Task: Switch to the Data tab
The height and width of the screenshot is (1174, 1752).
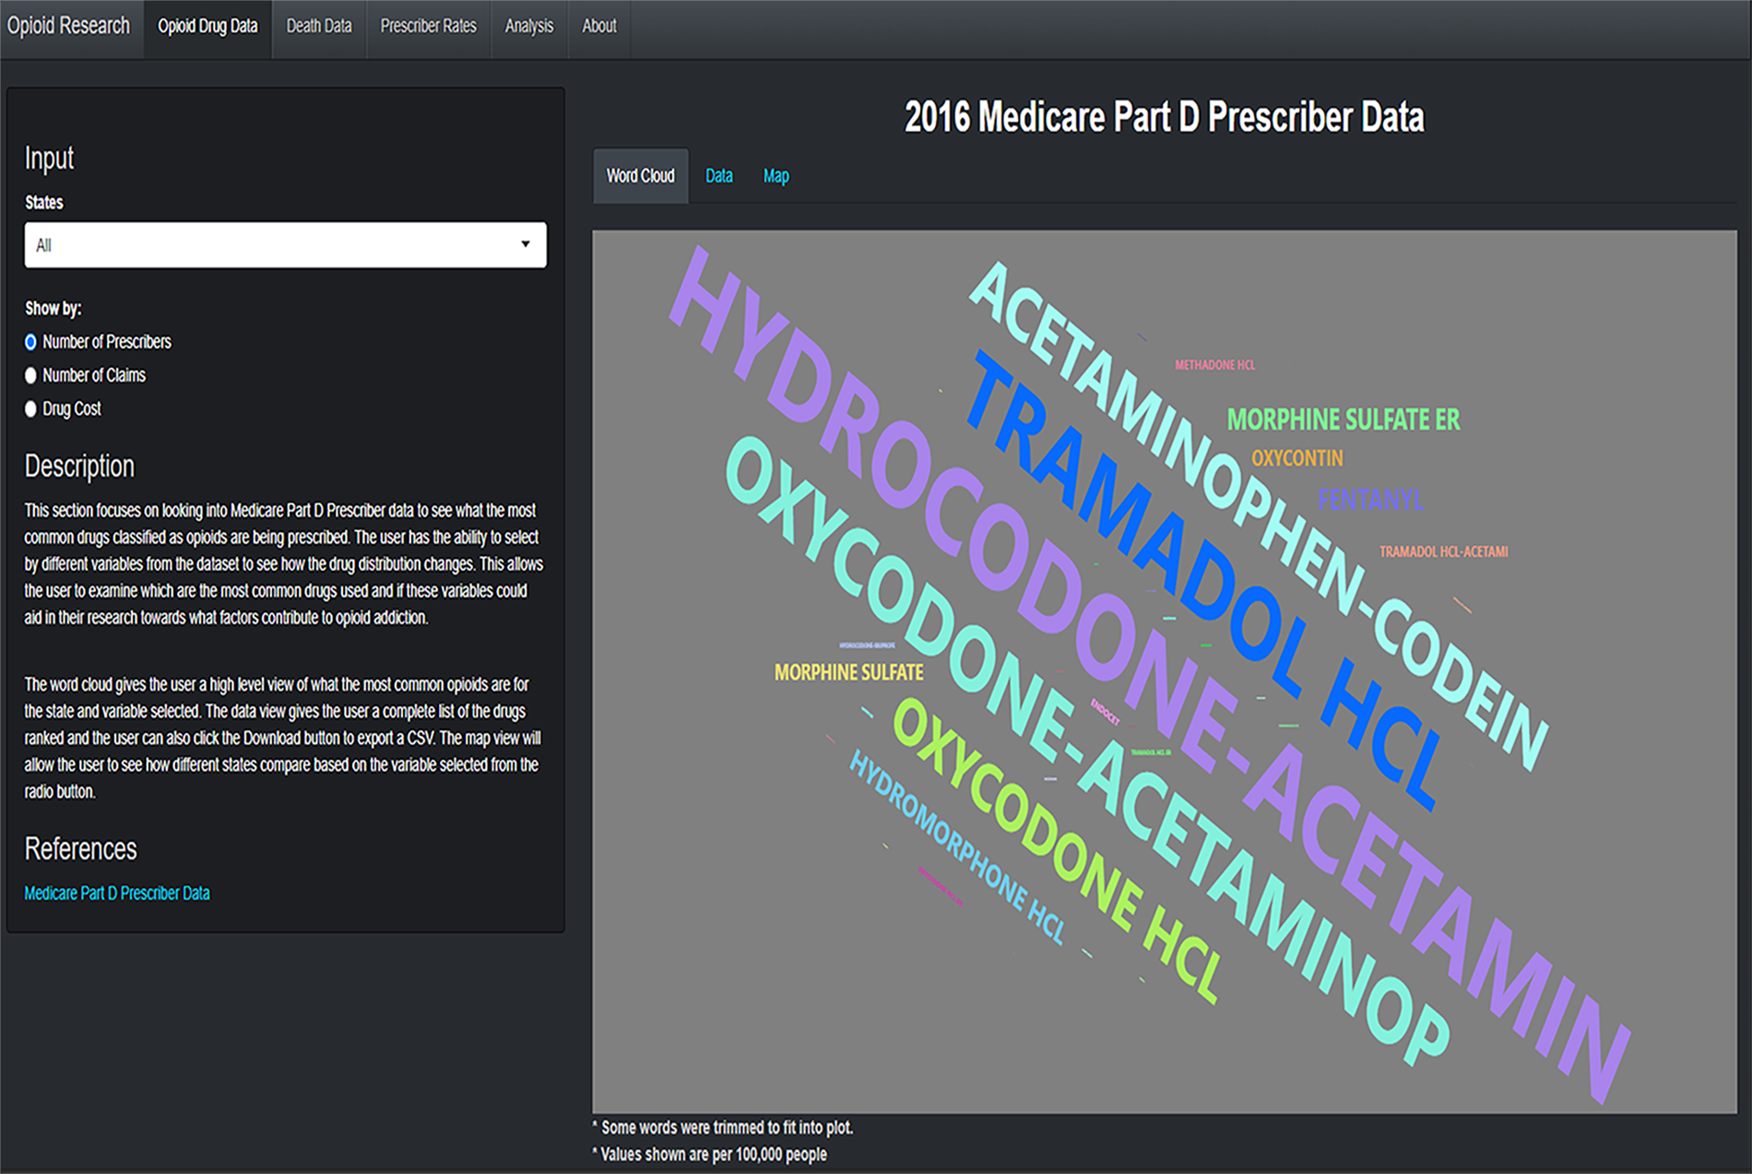Action: (718, 175)
